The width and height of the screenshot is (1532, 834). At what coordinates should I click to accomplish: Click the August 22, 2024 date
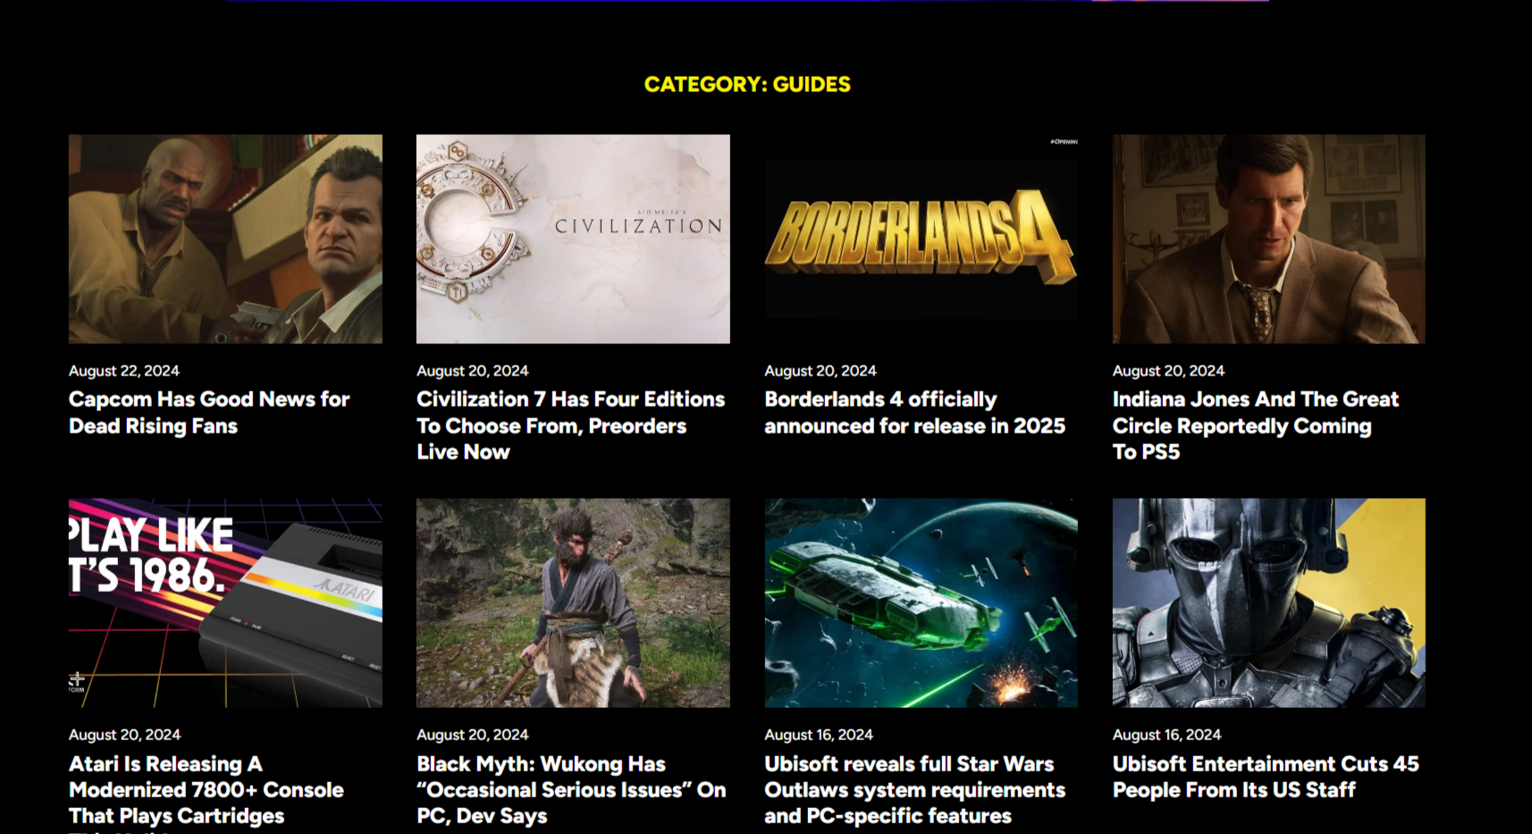(124, 371)
